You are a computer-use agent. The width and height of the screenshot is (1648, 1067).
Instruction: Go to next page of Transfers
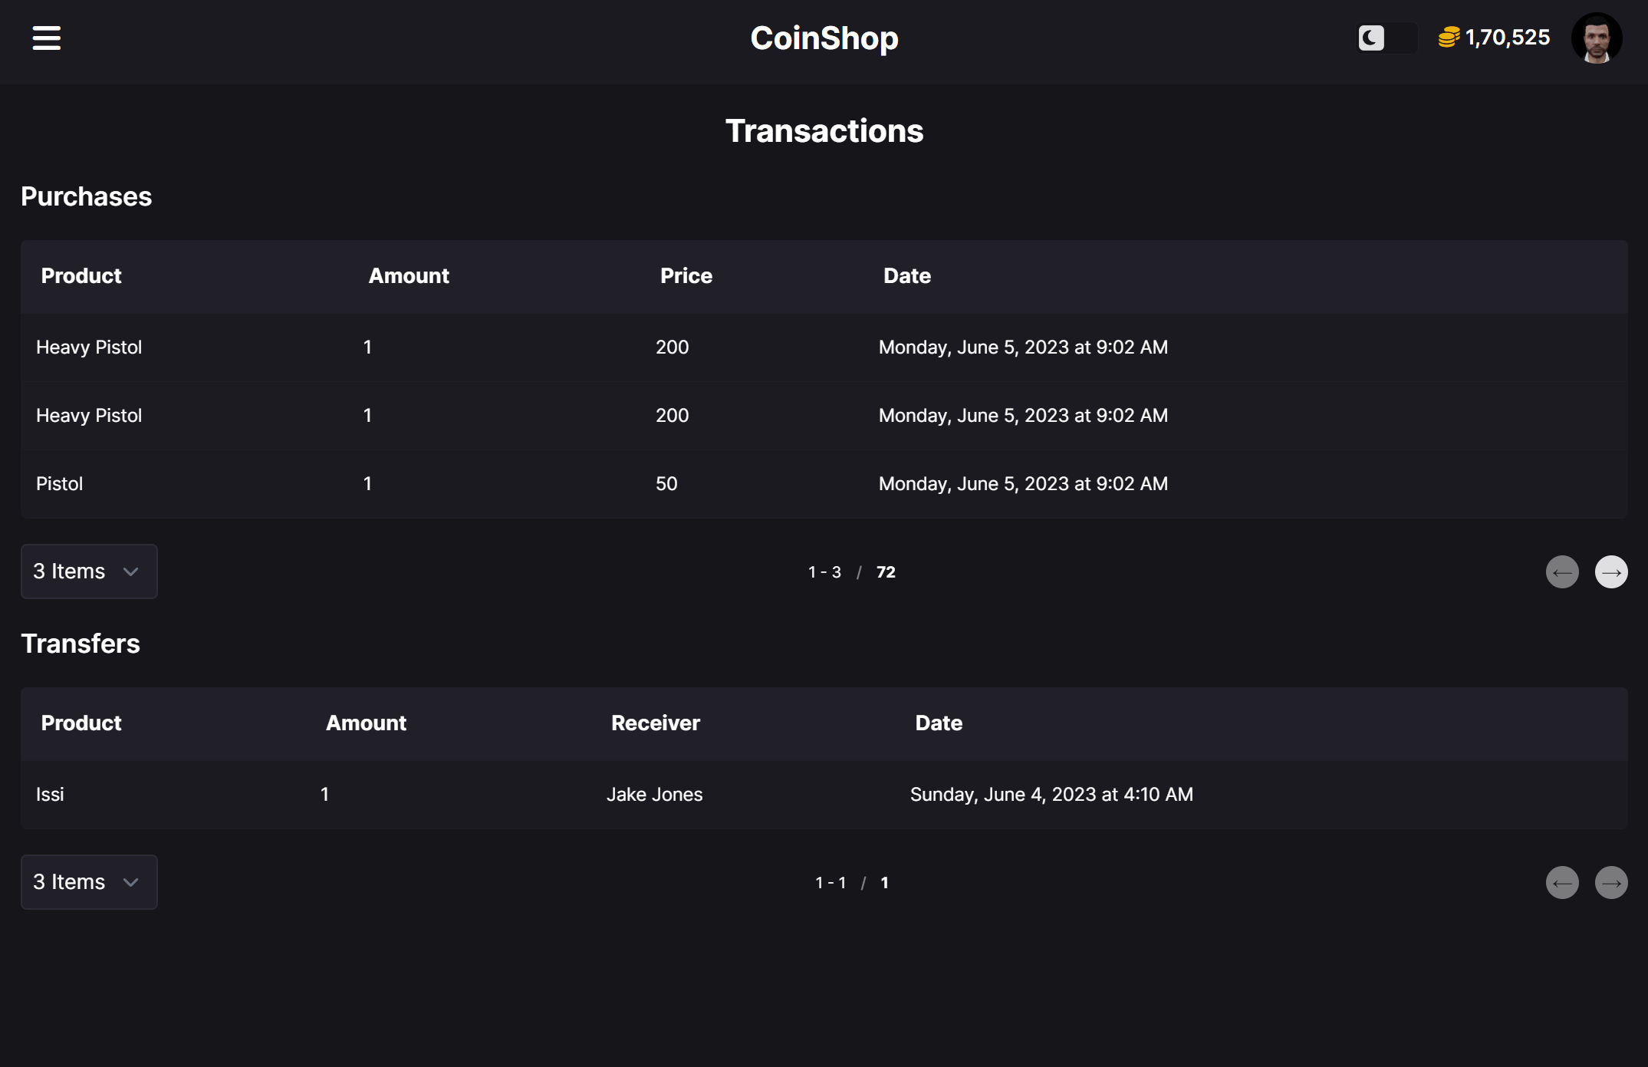1611,883
